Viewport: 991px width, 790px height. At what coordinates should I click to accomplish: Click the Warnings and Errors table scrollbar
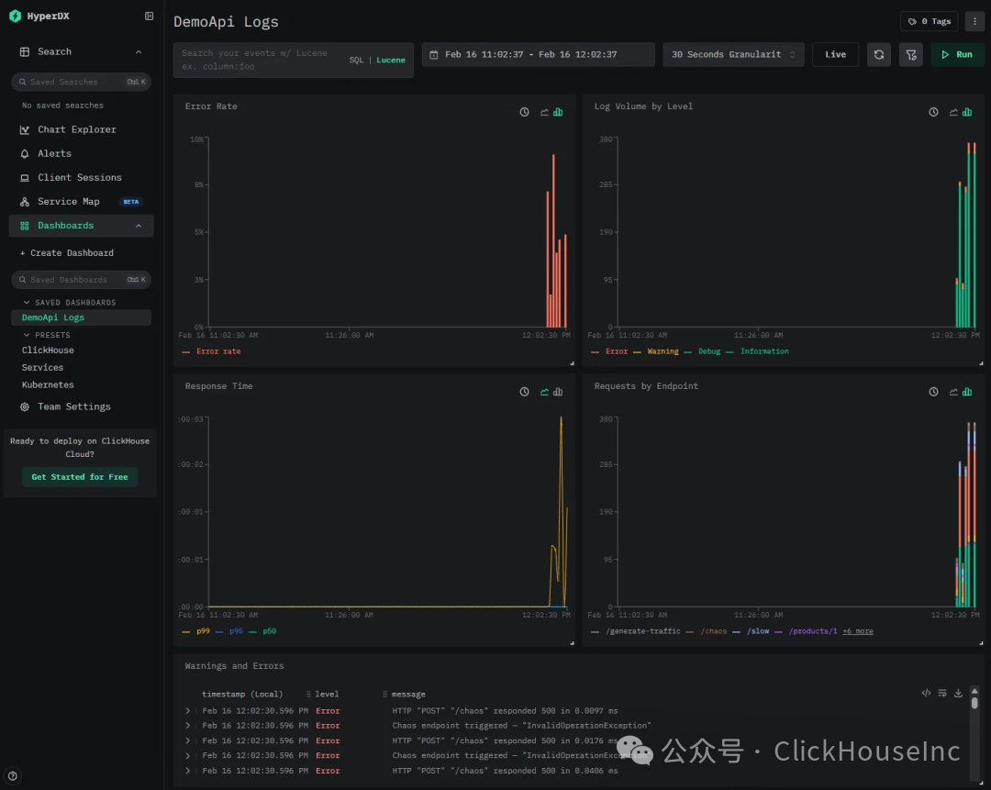point(974,703)
